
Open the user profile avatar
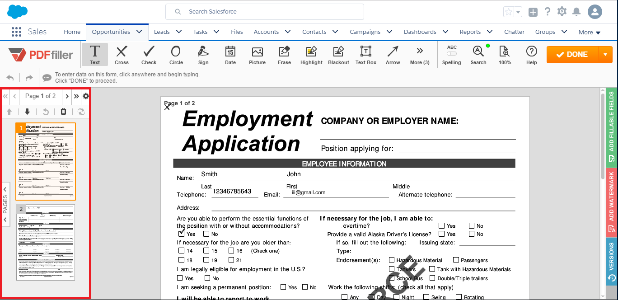tap(595, 12)
